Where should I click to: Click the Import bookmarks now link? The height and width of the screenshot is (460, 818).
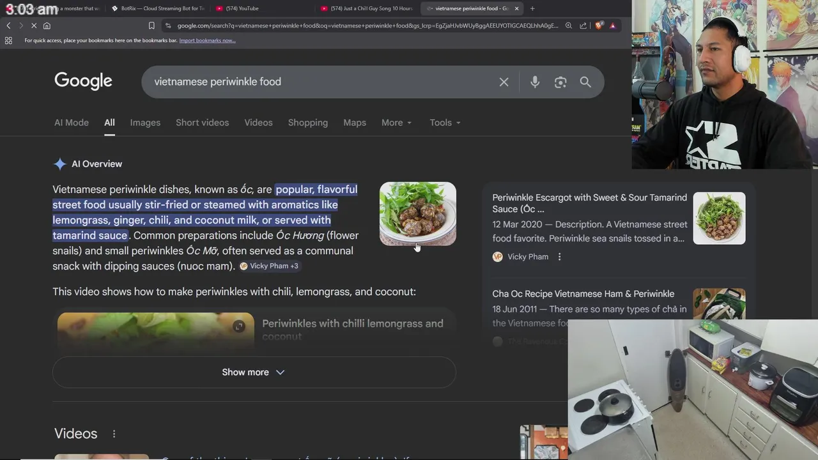[207, 40]
